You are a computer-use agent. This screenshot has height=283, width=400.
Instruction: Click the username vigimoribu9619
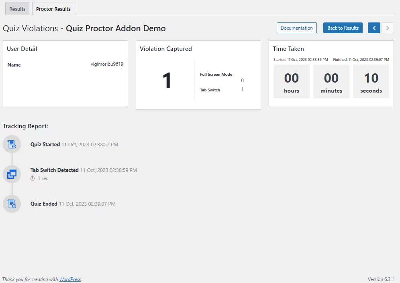point(107,64)
